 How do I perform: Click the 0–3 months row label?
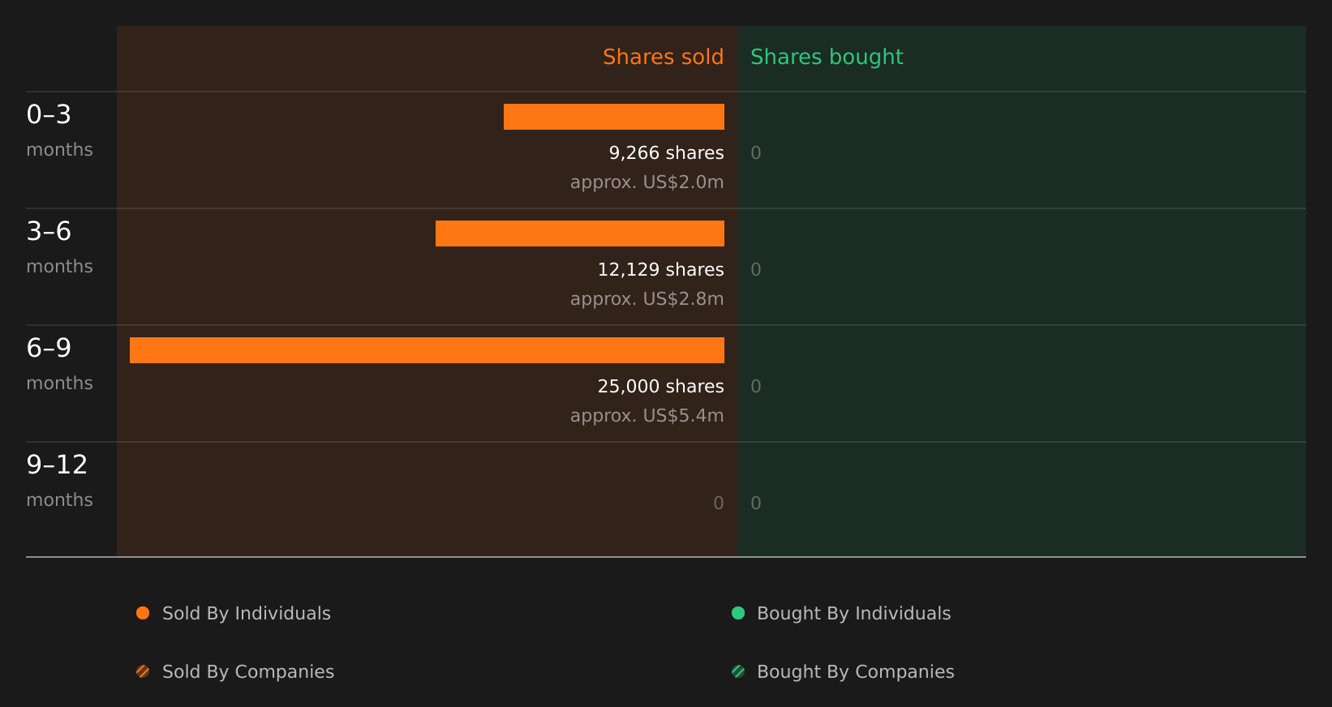point(59,131)
